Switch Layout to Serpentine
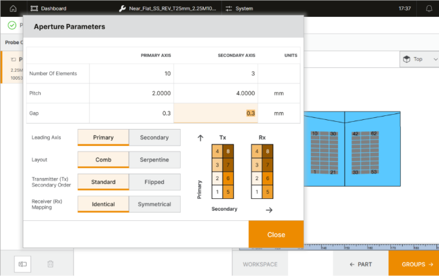The width and height of the screenshot is (439, 276). click(x=155, y=160)
